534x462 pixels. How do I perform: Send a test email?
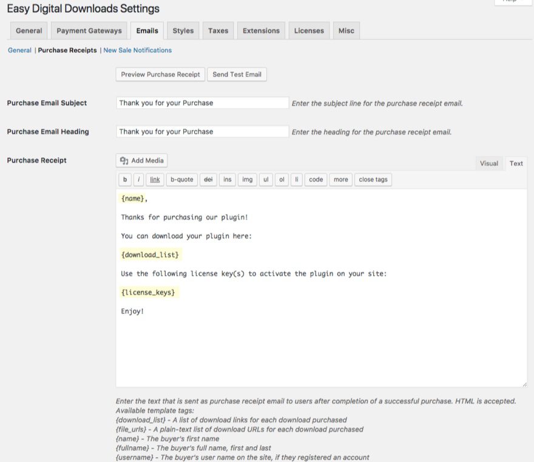(237, 74)
